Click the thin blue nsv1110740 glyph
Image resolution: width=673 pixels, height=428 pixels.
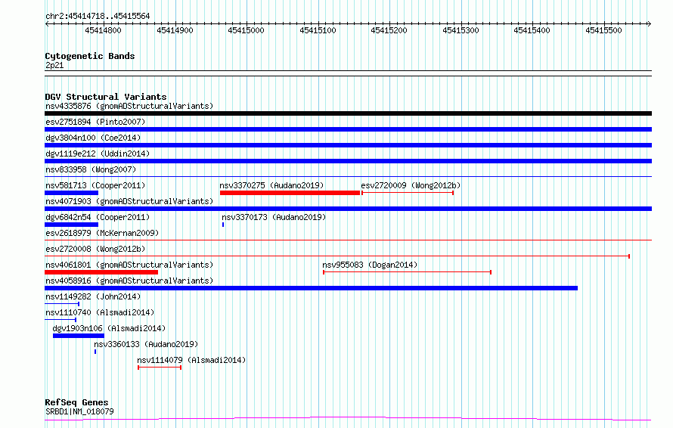tap(60, 320)
